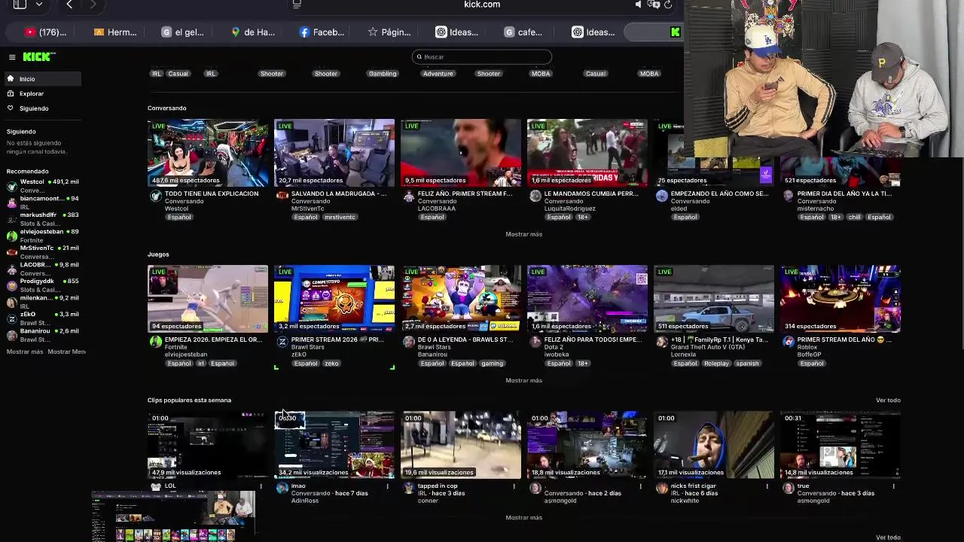Go to Inicio in the sidebar
Viewport: 964px width, 542px height.
click(x=42, y=79)
